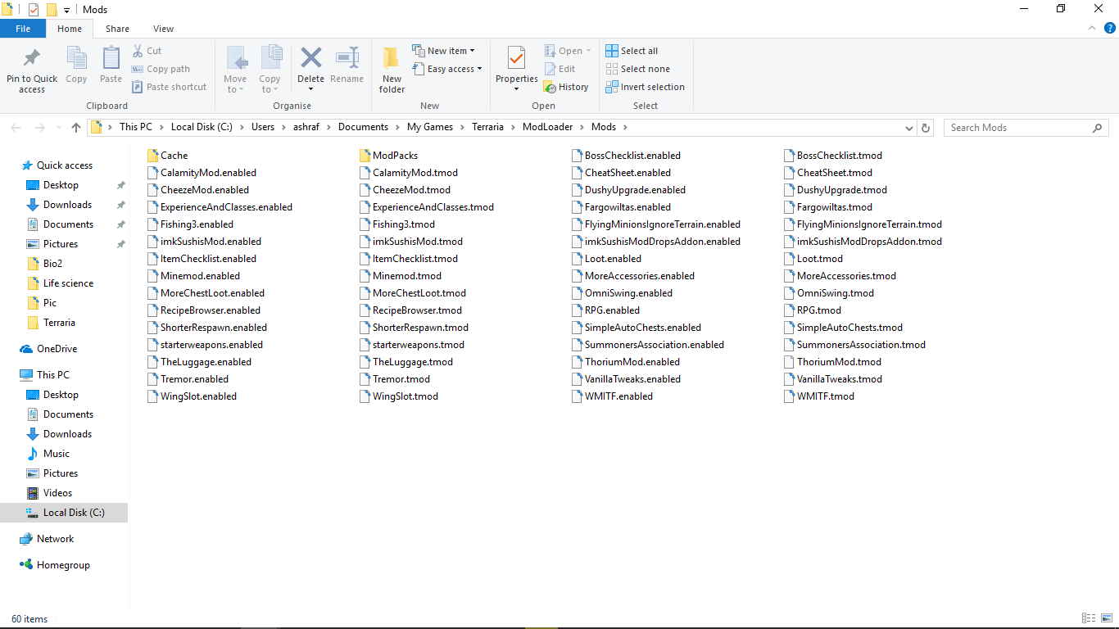Click Copy path in Clipboard group
This screenshot has width=1119, height=629.
(161, 69)
